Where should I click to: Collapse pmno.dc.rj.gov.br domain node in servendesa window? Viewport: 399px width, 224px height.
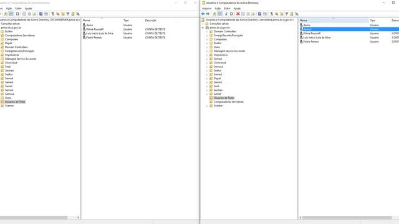203,27
